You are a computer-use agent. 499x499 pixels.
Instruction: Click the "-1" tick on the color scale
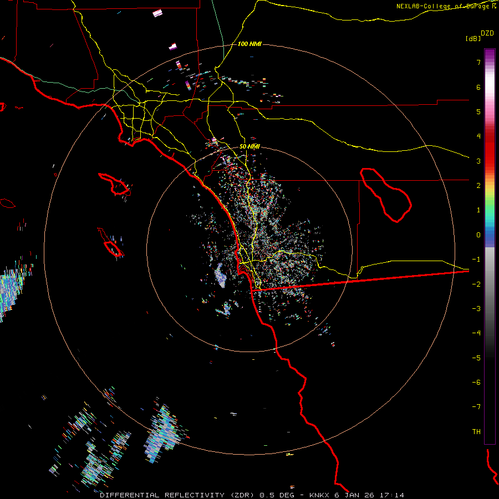click(x=476, y=259)
